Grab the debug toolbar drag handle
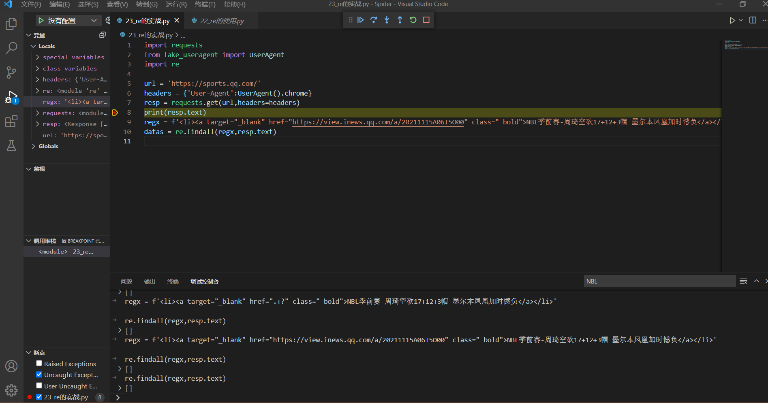 (x=351, y=20)
